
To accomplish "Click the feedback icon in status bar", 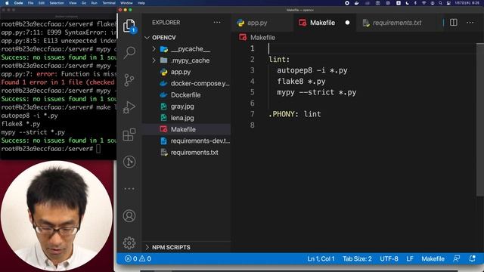I will click(x=456, y=258).
